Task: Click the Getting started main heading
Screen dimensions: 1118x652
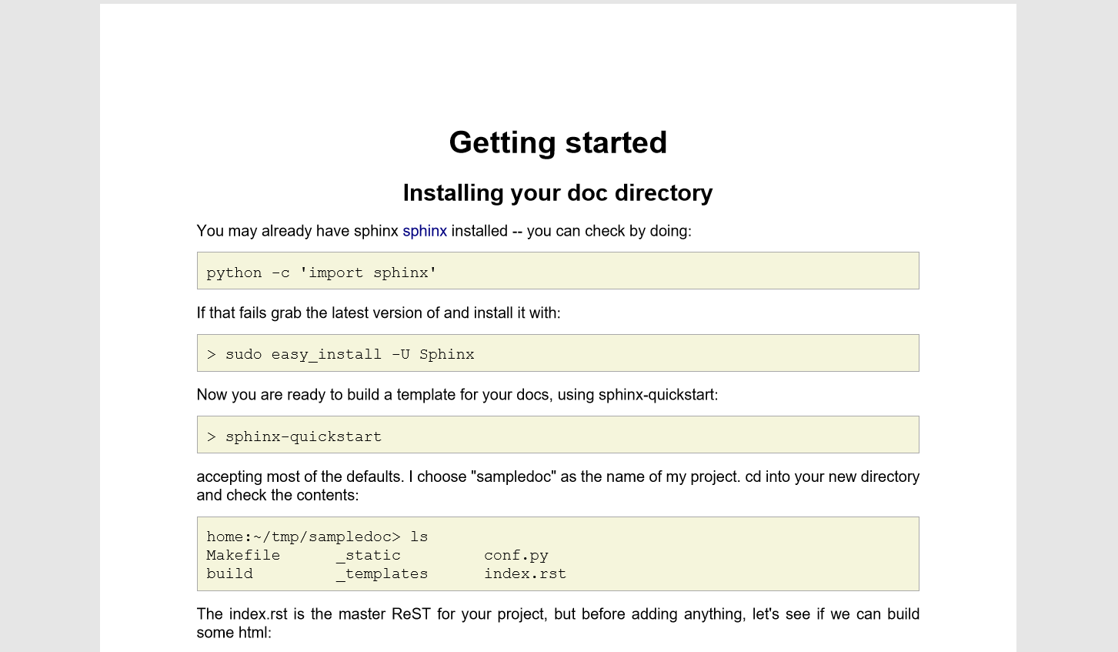Action: tap(558, 142)
